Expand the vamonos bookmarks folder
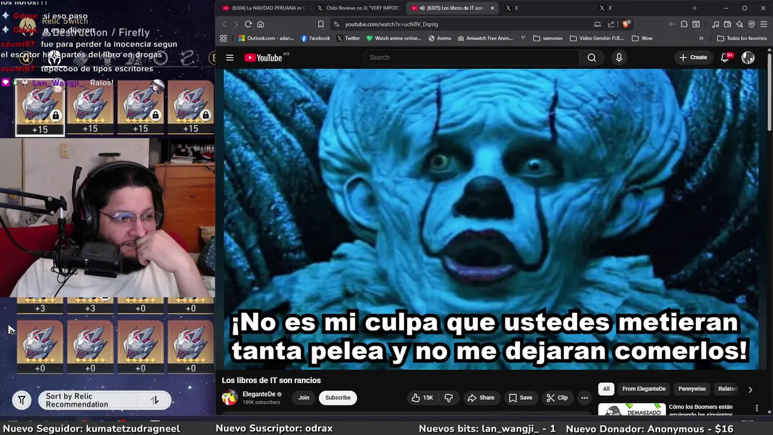This screenshot has height=435, width=773. [548, 38]
